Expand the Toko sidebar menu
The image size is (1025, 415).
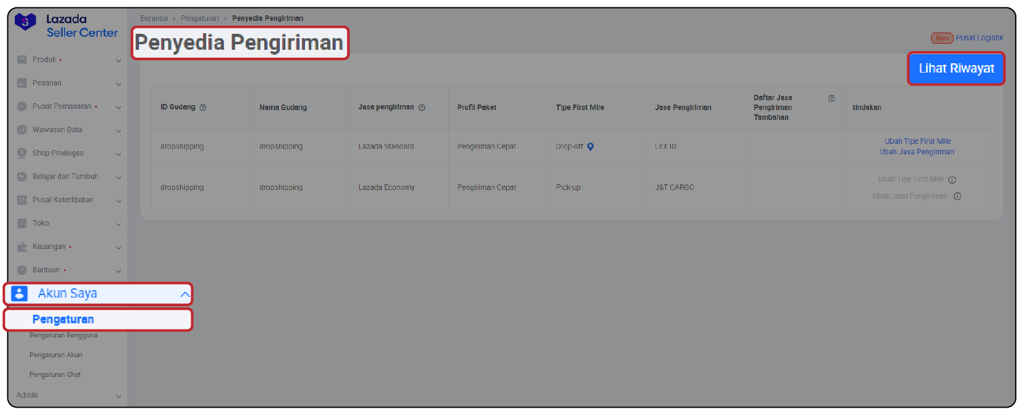pyautogui.click(x=118, y=224)
